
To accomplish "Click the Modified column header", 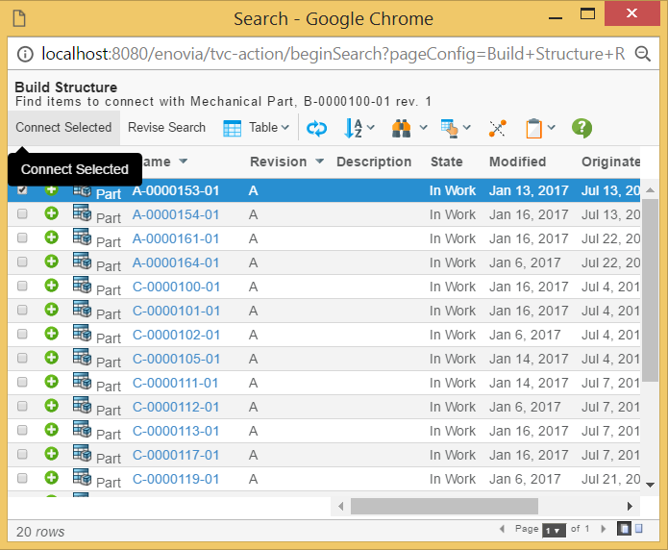I will tap(517, 162).
